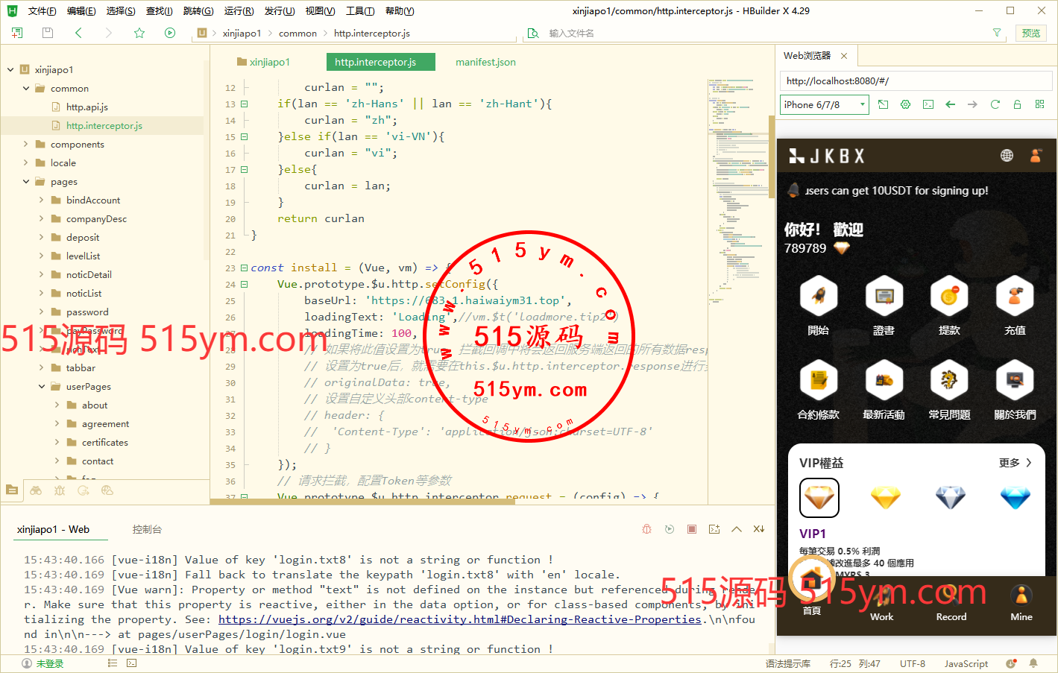Toggle the lock icon in the browser toolbar
This screenshot has height=673, width=1058.
[x=1017, y=104]
